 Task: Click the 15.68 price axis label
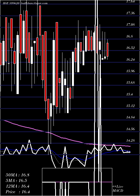(130, 83)
